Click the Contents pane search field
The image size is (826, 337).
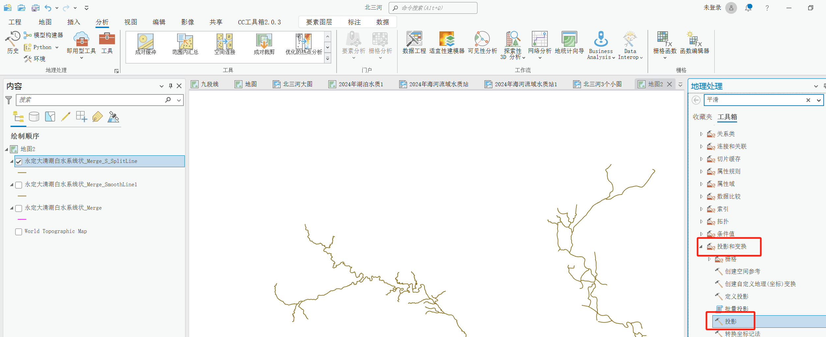coord(99,100)
